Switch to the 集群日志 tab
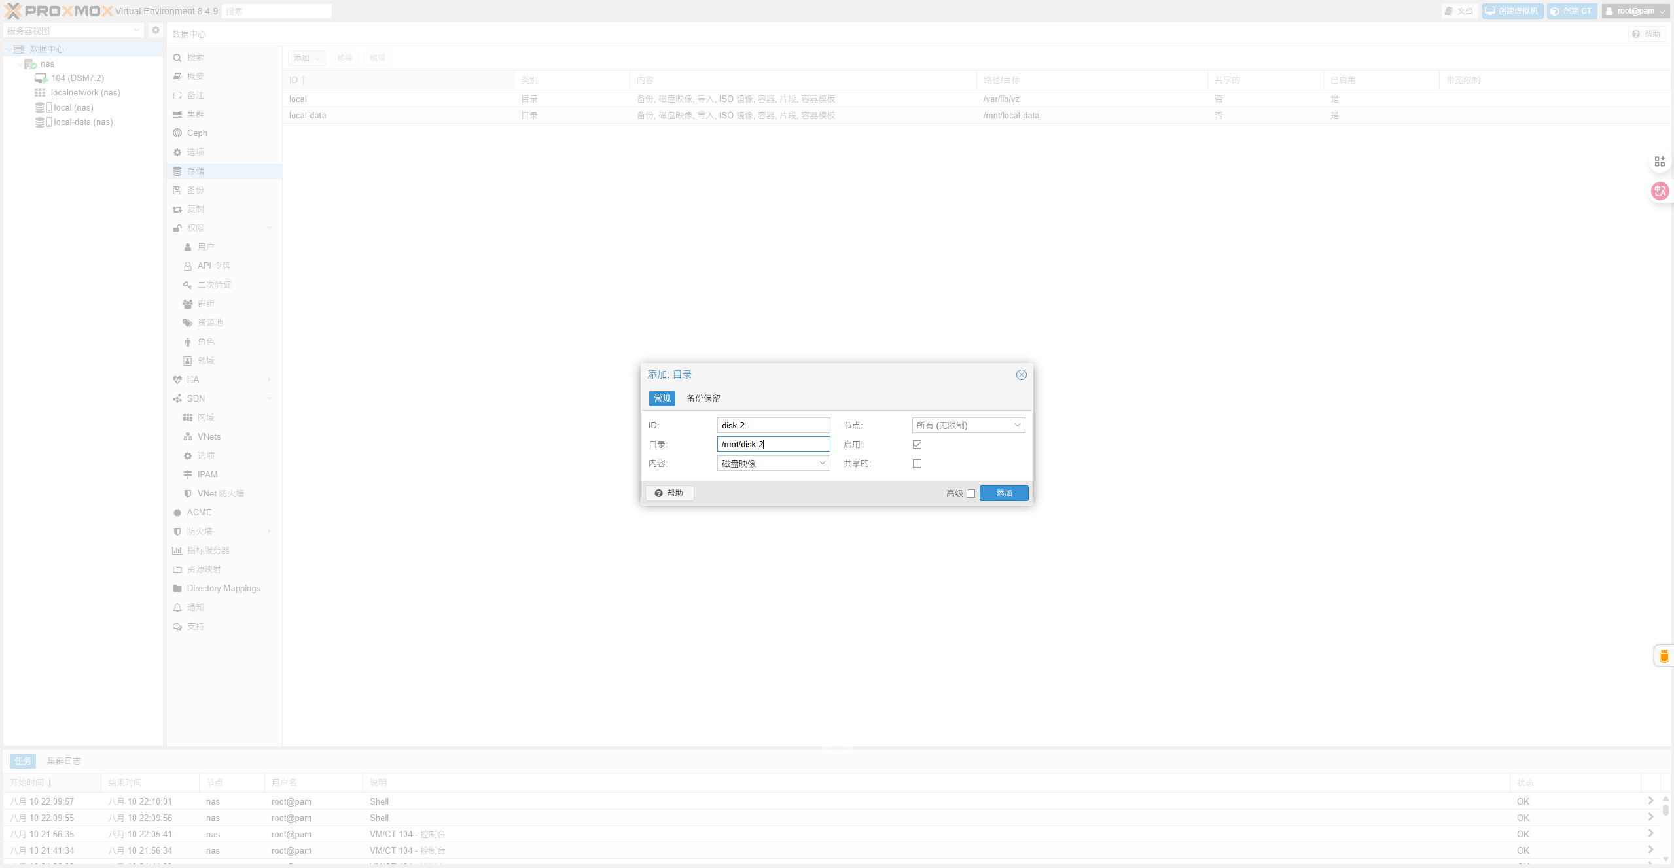 point(64,761)
